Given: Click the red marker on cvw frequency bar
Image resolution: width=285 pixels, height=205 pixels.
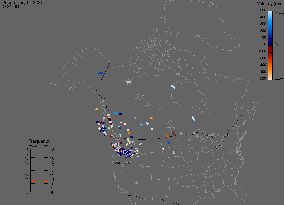Looking at the screenshot, I should click(x=33, y=181).
